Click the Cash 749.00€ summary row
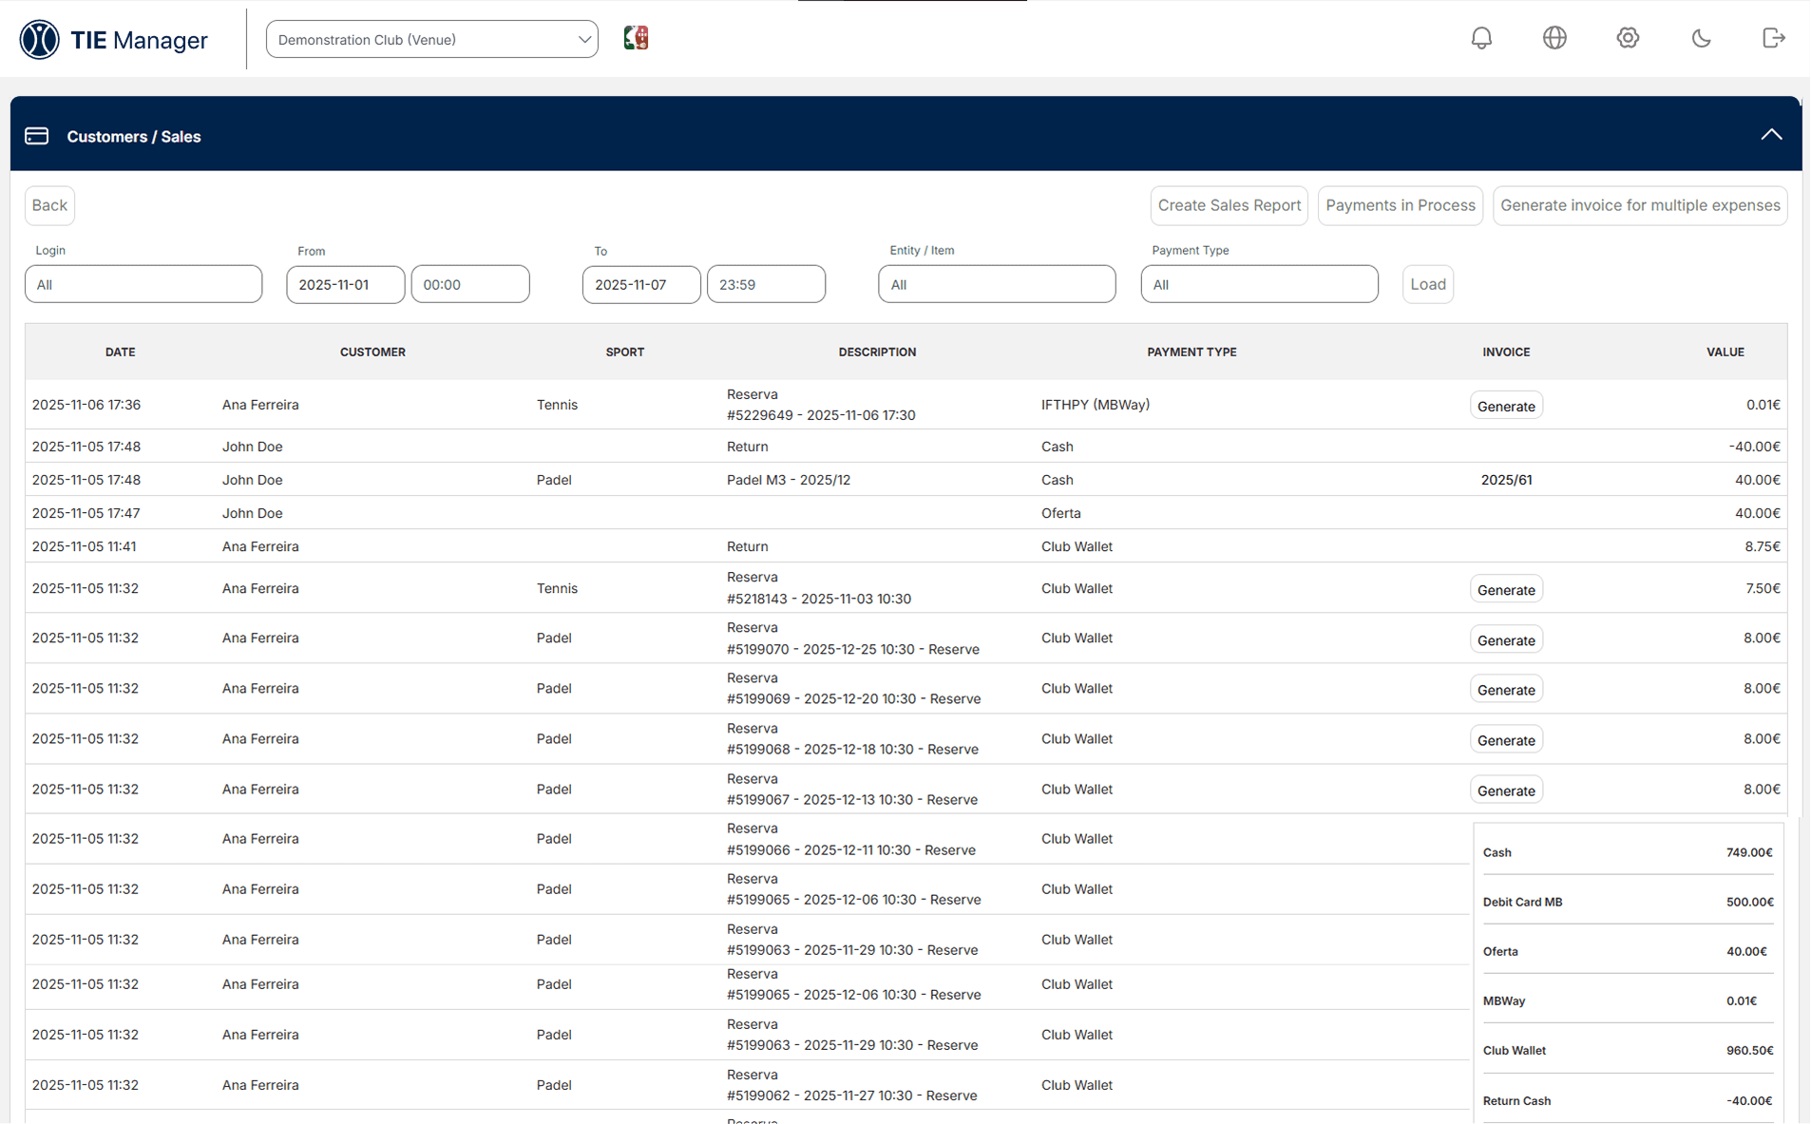The height and width of the screenshot is (1124, 1811). [1628, 852]
